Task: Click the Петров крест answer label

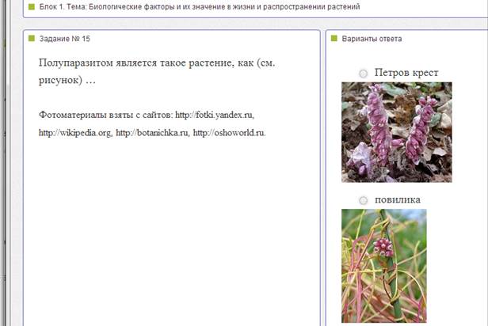Action: [x=406, y=73]
